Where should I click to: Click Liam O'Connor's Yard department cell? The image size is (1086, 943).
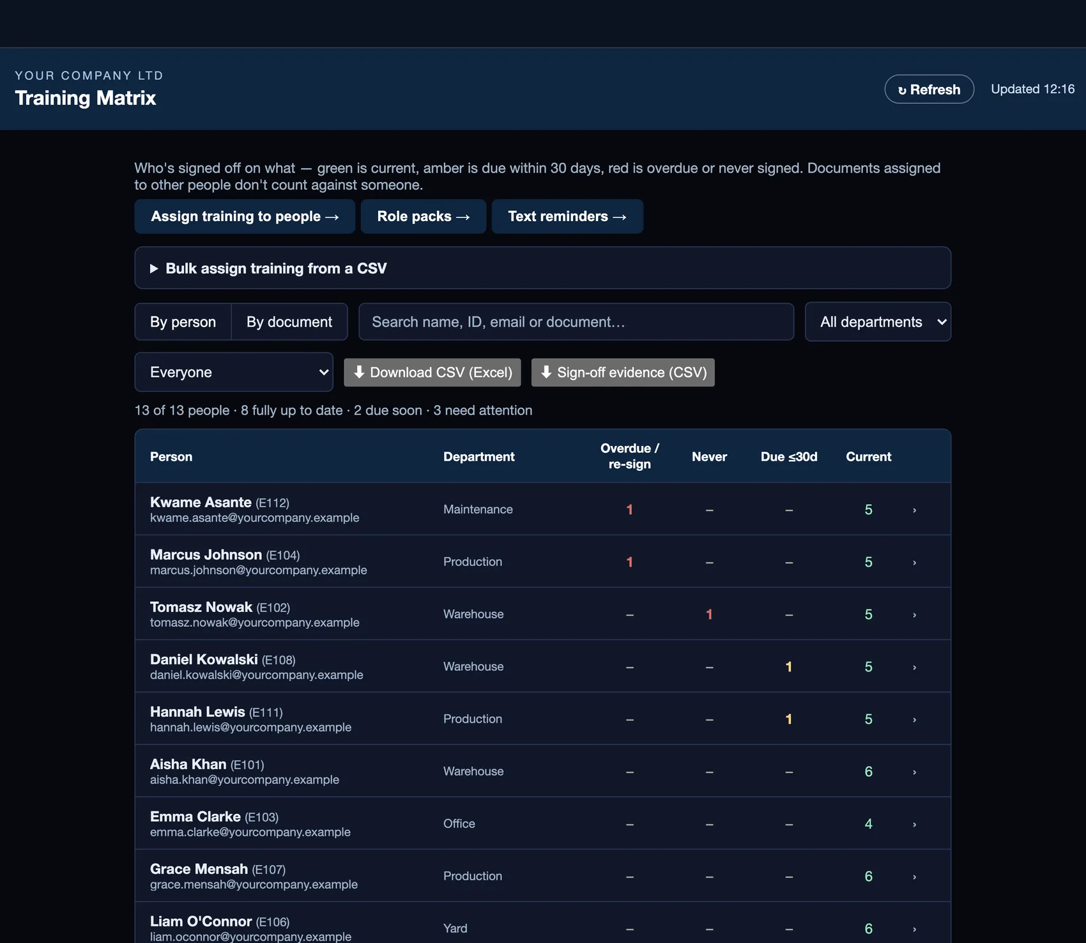[x=455, y=928]
